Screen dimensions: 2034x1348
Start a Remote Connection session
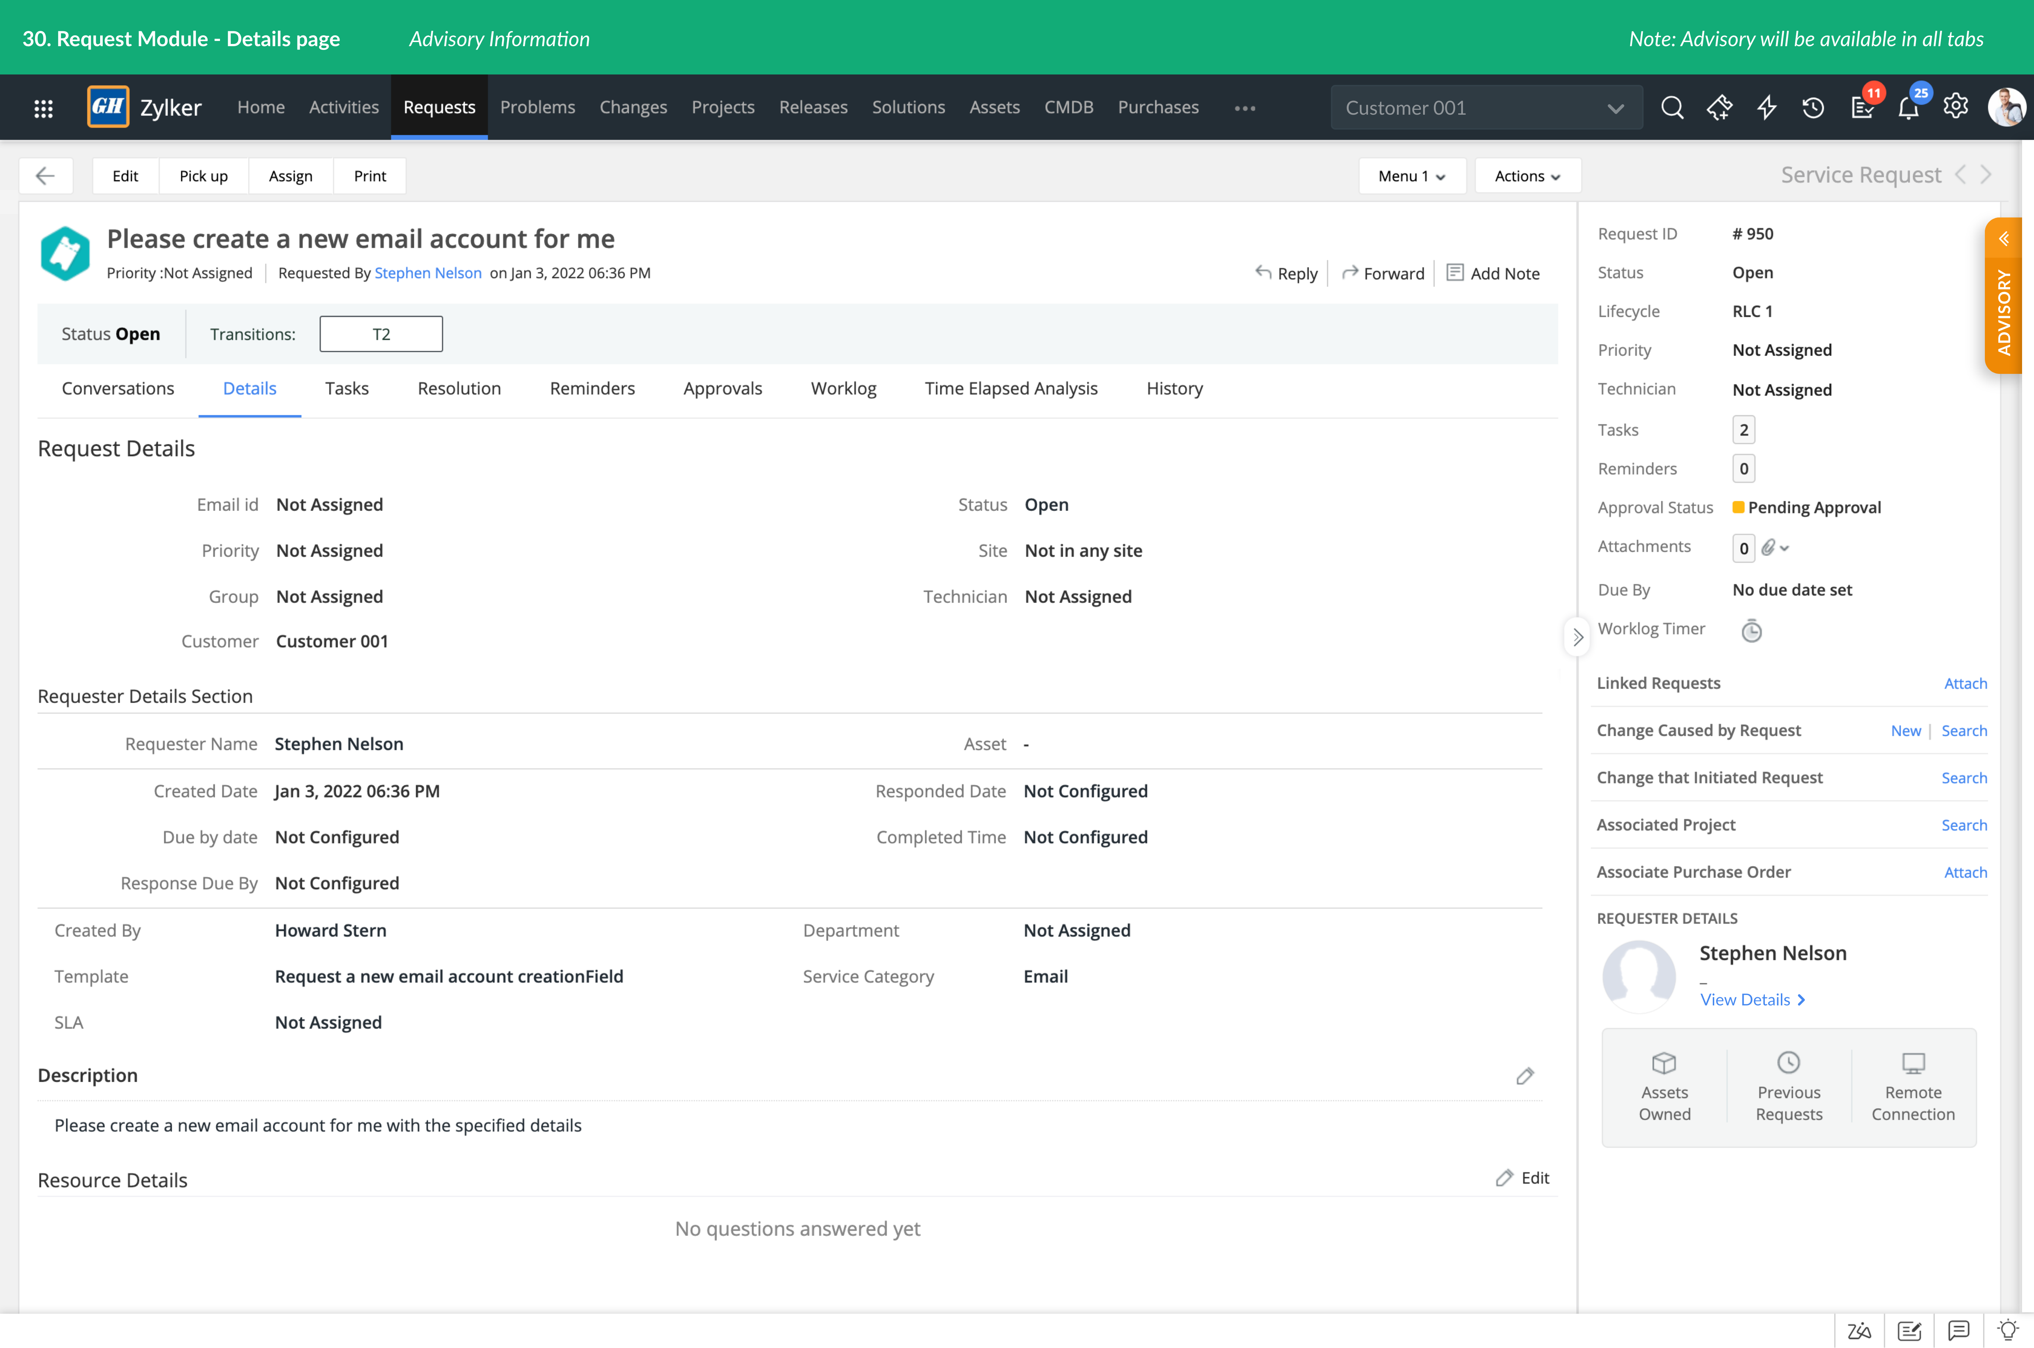[1913, 1087]
